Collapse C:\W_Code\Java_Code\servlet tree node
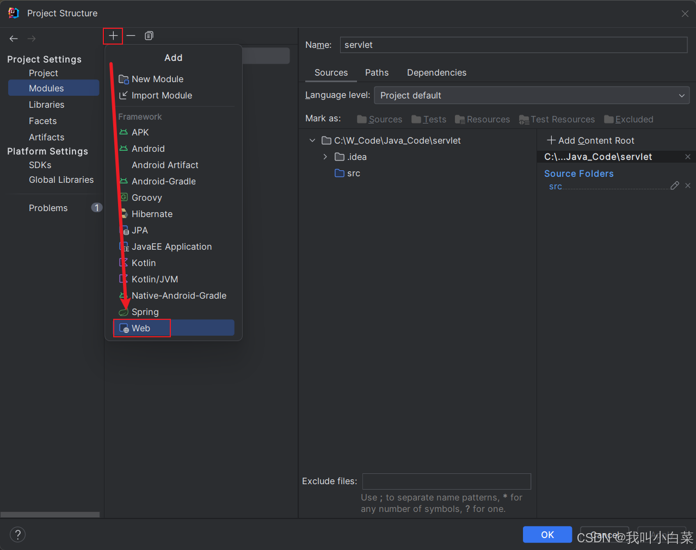This screenshot has width=696, height=550. [x=312, y=140]
